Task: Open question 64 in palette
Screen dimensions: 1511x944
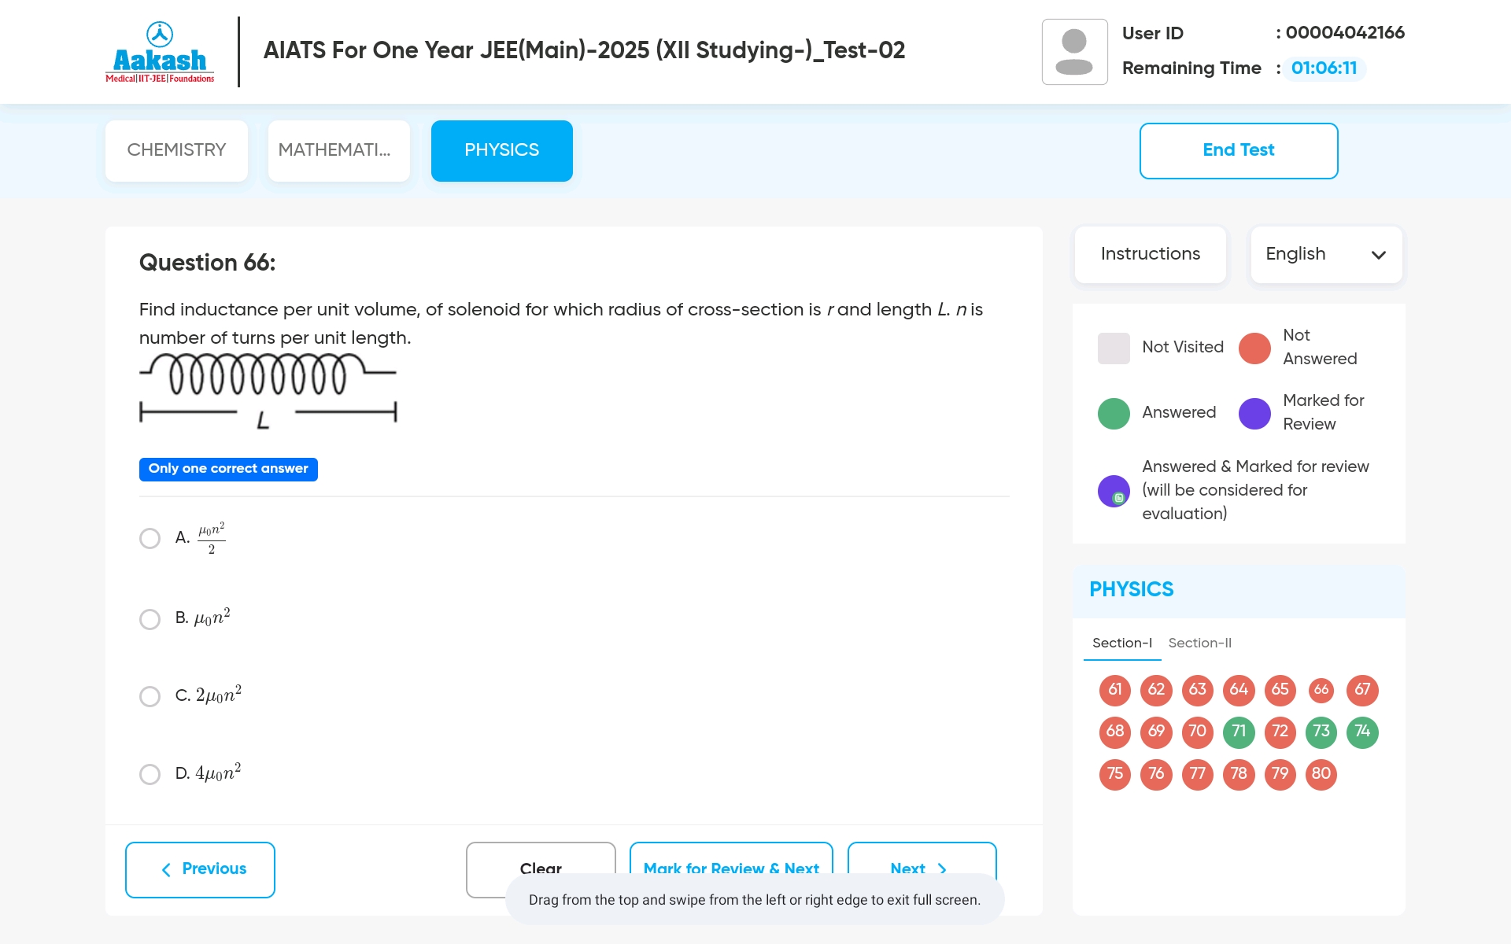Action: click(1239, 690)
